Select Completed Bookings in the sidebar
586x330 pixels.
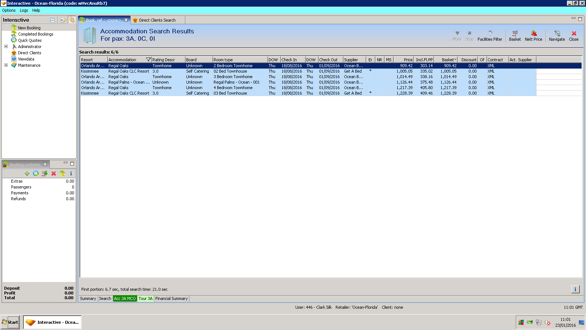(36, 34)
